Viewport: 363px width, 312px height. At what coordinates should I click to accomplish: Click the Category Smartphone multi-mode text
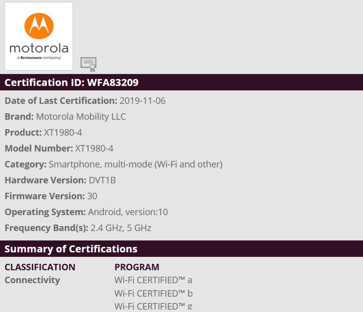tap(136, 164)
